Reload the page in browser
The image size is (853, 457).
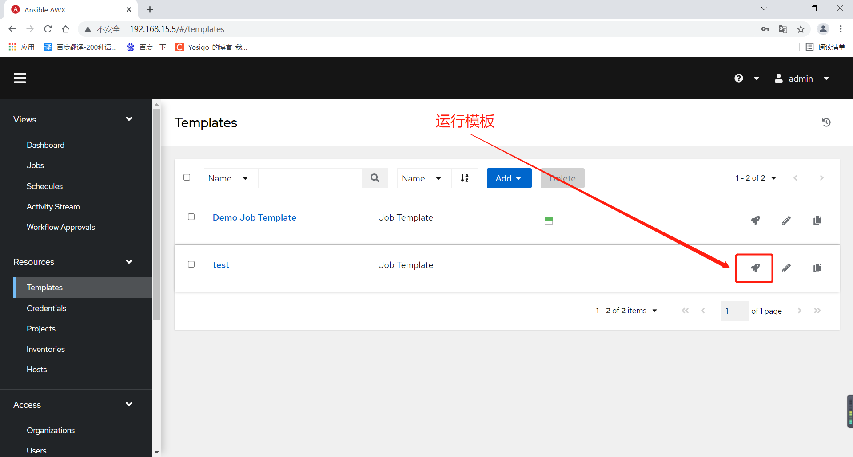coord(48,29)
